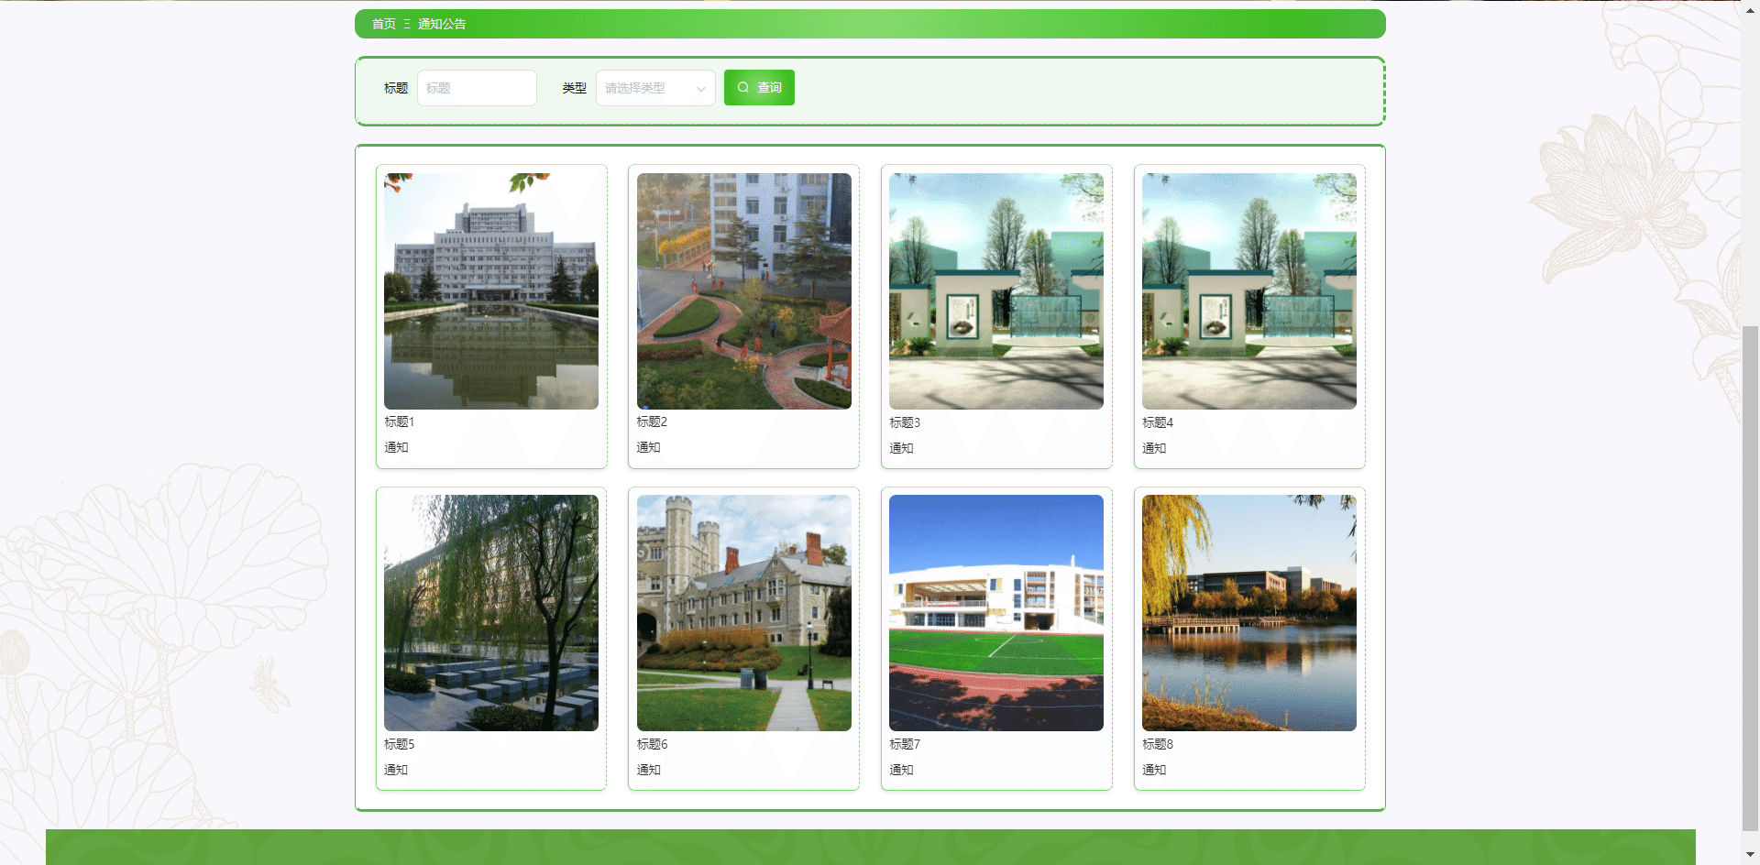
Task: Click 通知 type under 标题8
Action: [x=1154, y=770]
